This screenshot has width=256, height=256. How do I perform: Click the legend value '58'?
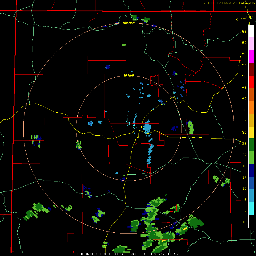click(x=244, y=54)
